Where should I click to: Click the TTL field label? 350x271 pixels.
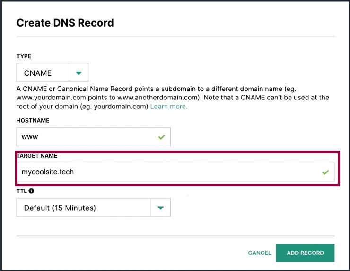tap(22, 191)
